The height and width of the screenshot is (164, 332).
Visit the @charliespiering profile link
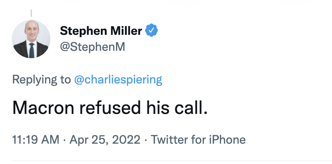point(118,79)
